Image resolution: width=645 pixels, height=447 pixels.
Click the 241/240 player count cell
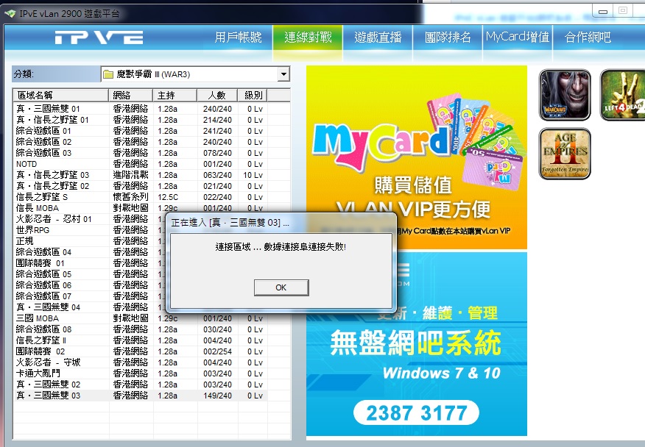(x=217, y=131)
